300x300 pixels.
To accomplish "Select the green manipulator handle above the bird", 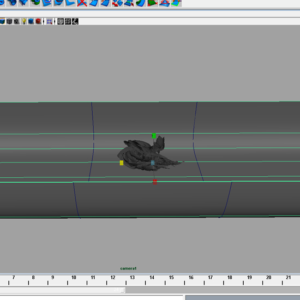I will pyautogui.click(x=154, y=136).
